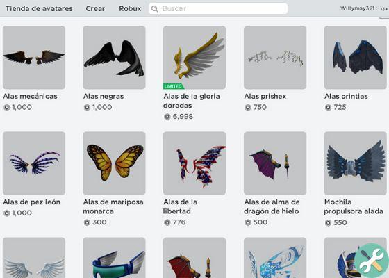Click the Alas negras title link
This screenshot has height=278, width=389.
point(104,97)
